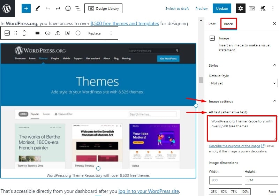The image size is (279, 196).
Task: Open the Default Style dropdown
Action: click(x=243, y=83)
